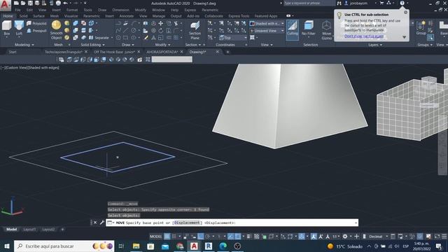Switch to the Layout1 tab

(29, 230)
